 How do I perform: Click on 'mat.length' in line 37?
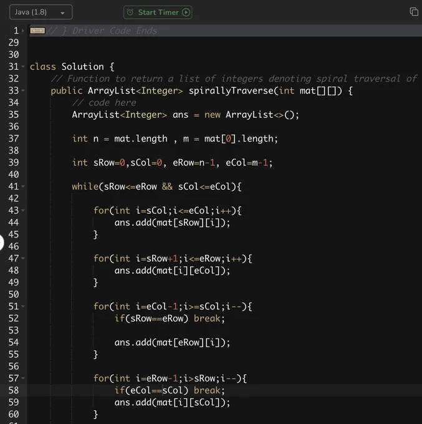tap(141, 138)
